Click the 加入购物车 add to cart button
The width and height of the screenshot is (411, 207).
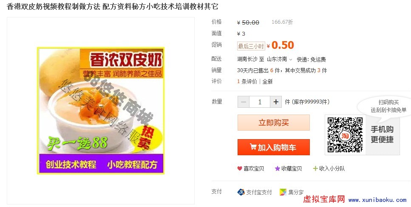(274, 147)
